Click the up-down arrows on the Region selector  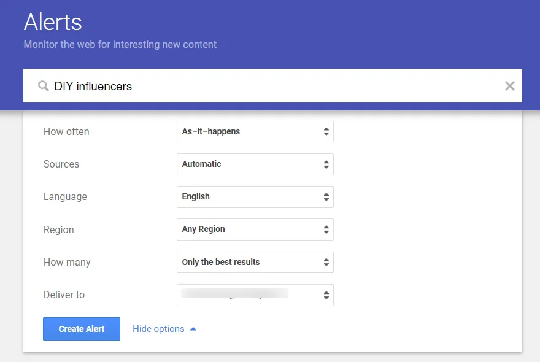(326, 229)
